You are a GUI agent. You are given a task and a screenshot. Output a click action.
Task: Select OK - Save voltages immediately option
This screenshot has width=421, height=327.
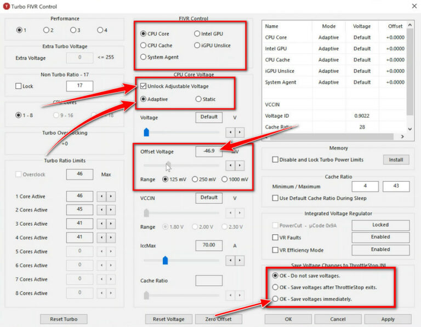pyautogui.click(x=275, y=299)
